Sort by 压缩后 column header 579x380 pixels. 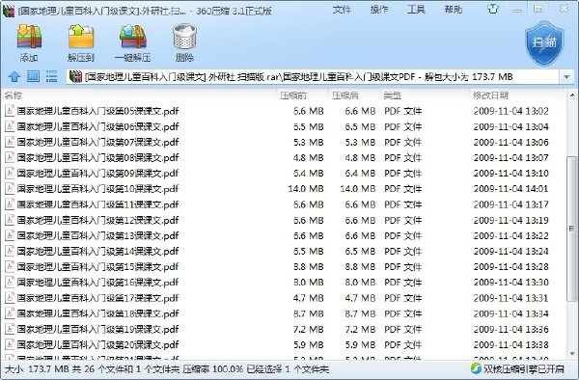tap(345, 95)
